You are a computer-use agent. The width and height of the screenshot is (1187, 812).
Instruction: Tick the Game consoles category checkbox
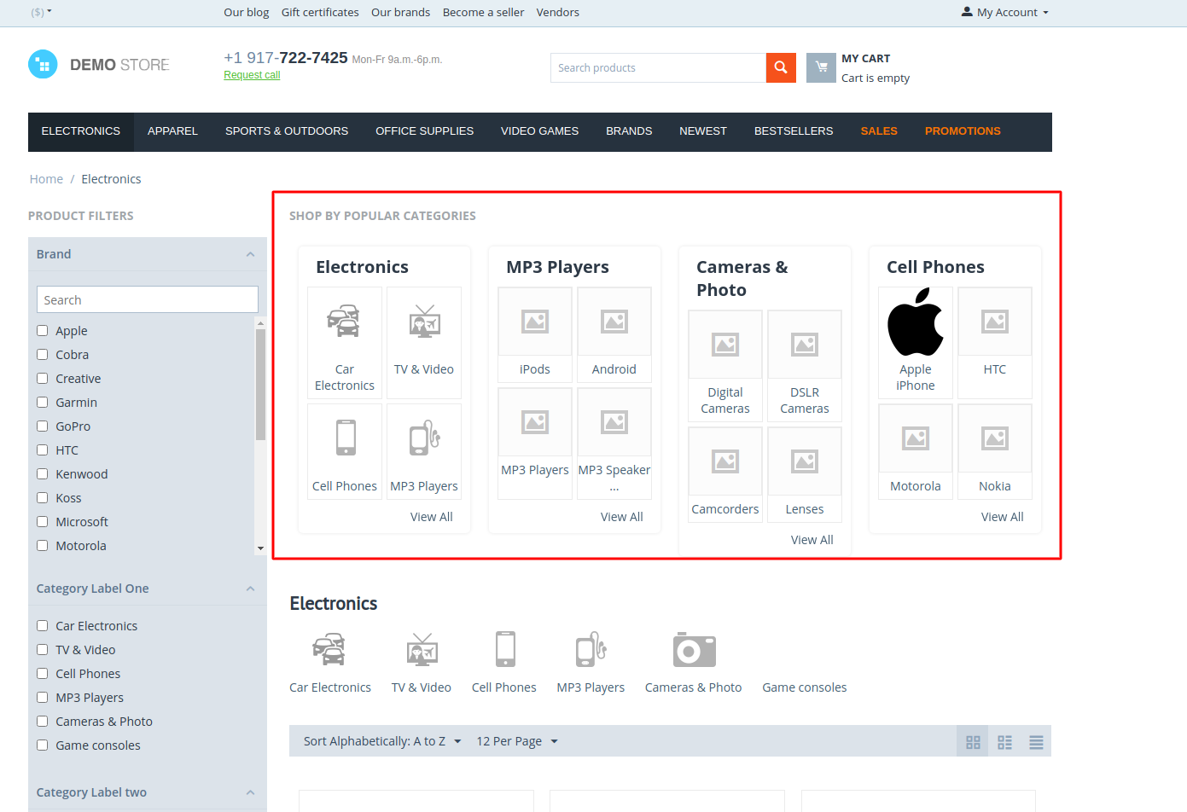(x=42, y=745)
